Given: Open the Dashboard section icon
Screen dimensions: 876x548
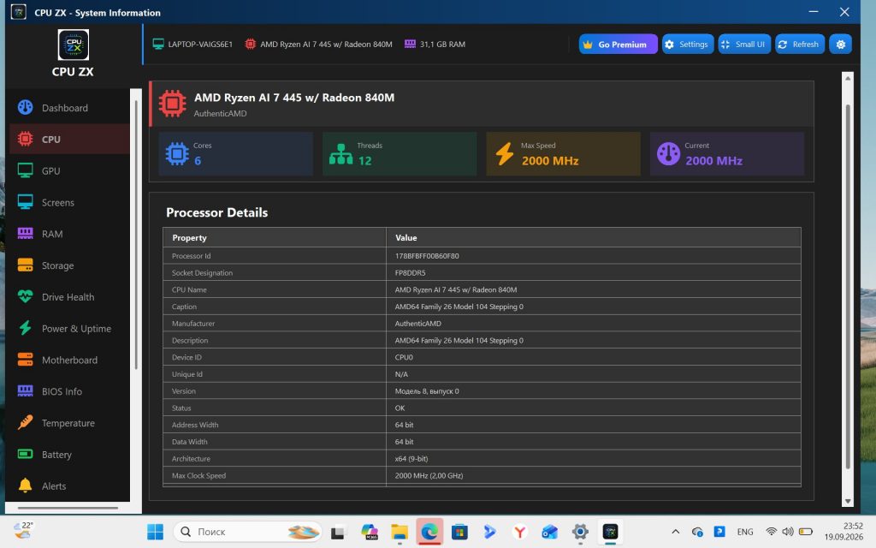Looking at the screenshot, I should tap(25, 107).
